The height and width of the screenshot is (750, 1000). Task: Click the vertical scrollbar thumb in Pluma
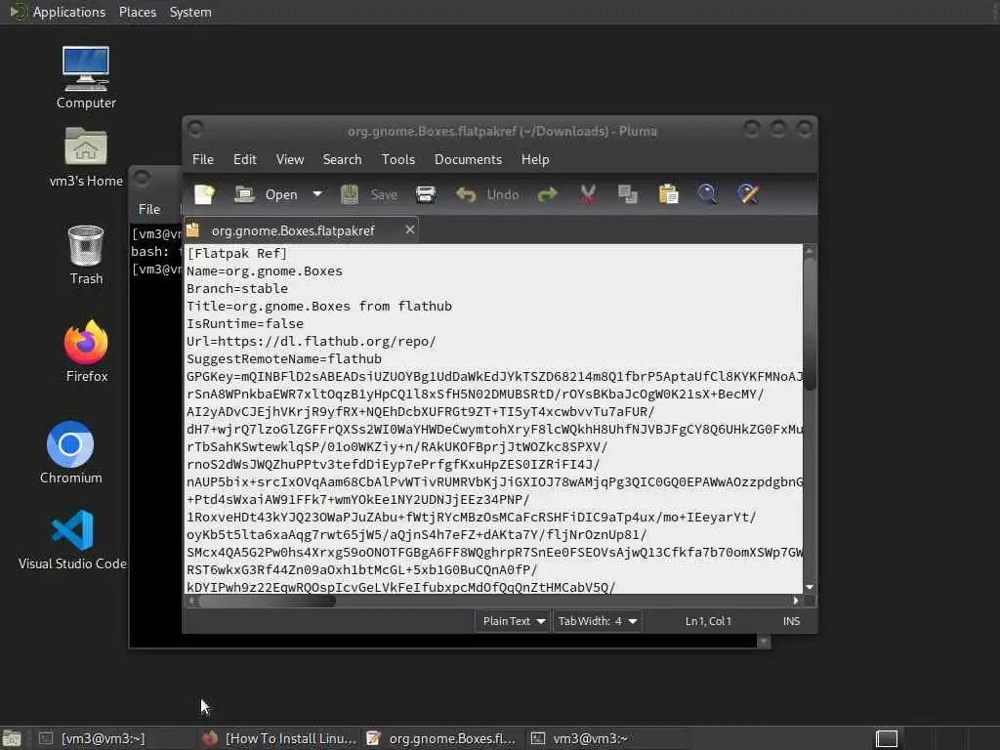(810, 324)
